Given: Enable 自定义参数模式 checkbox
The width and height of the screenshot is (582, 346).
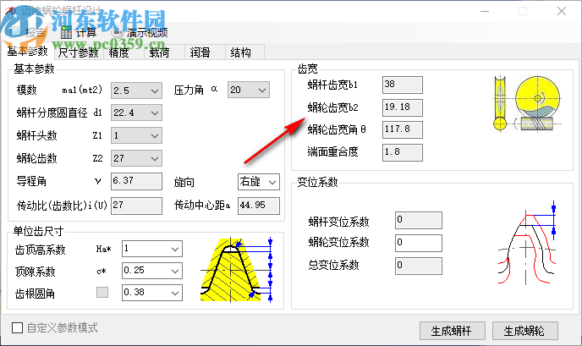Looking at the screenshot, I should tap(18, 327).
